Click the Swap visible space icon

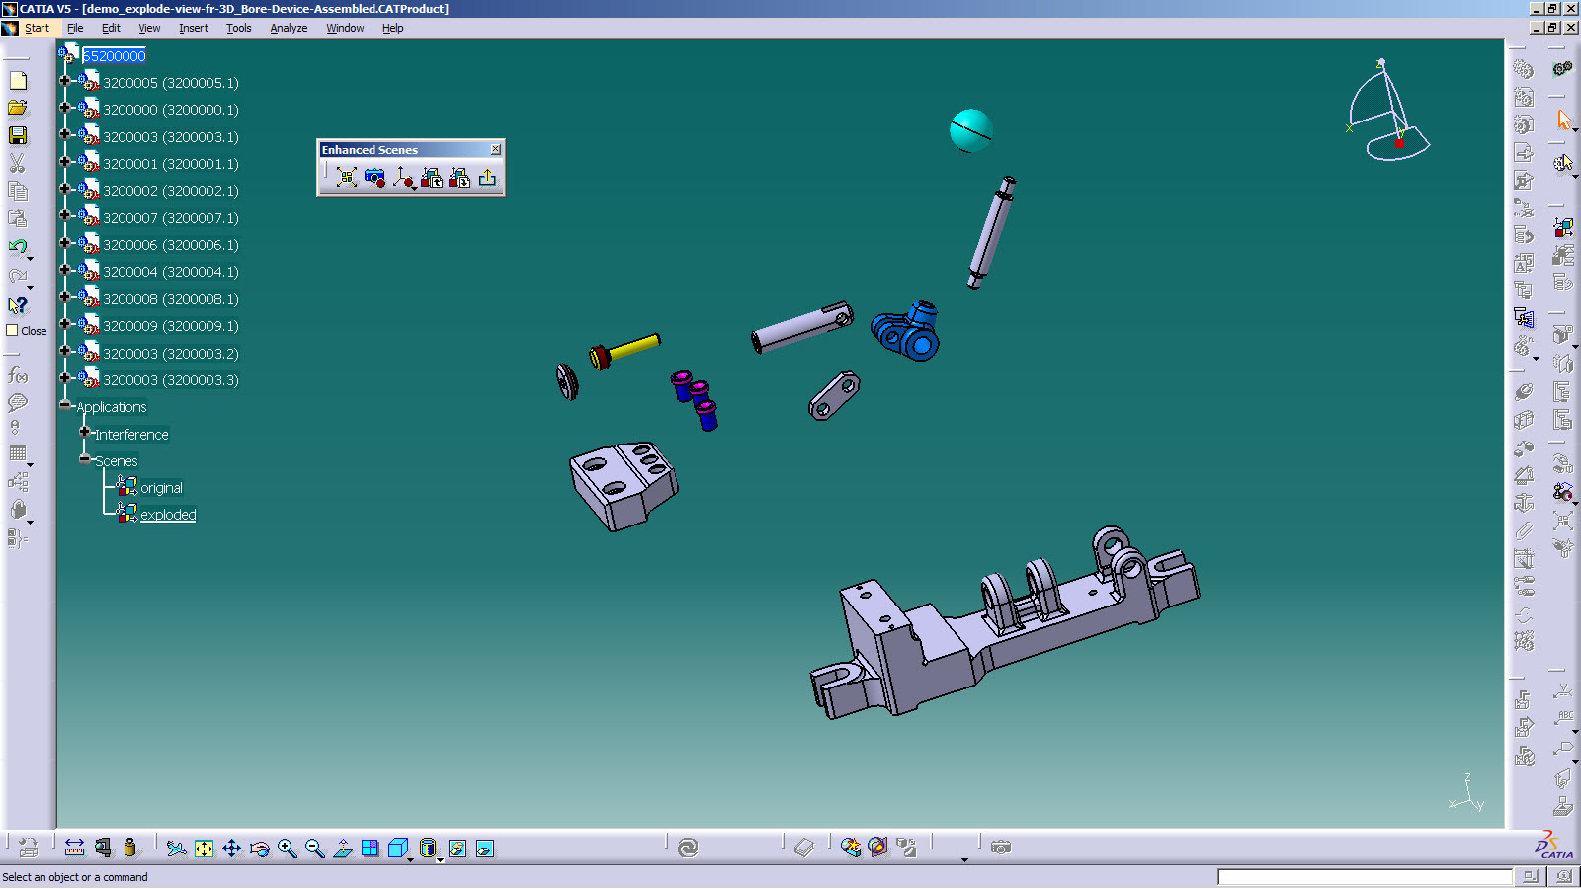coord(484,849)
